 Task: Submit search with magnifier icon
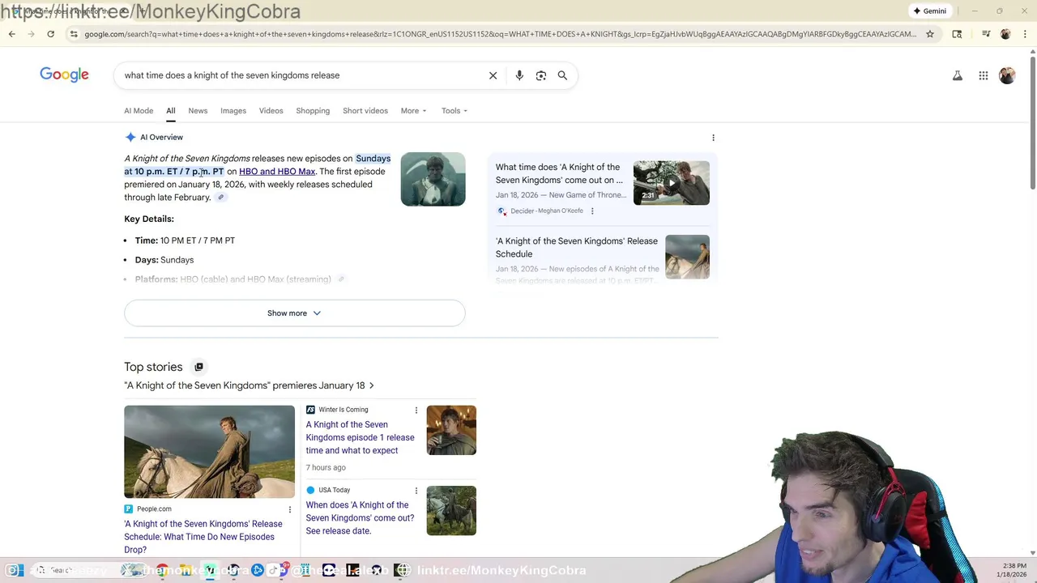point(562,75)
